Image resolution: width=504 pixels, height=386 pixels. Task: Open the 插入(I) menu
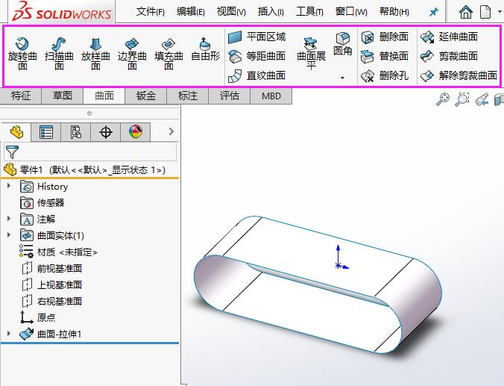click(x=271, y=12)
